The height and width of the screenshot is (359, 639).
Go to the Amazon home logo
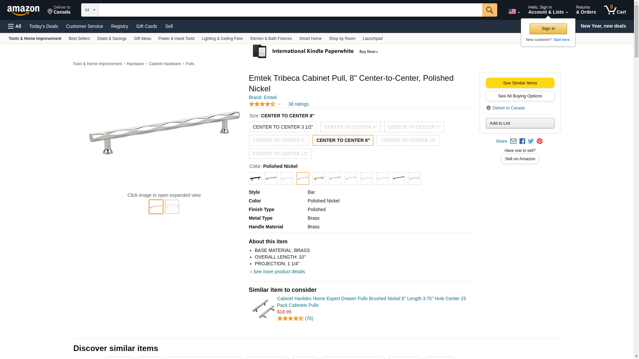click(23, 10)
